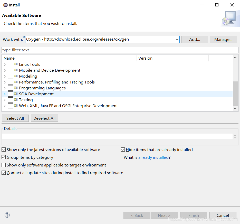Open the help question mark icon
Image resolution: width=240 pixels, height=224 pixels.
(x=7, y=215)
